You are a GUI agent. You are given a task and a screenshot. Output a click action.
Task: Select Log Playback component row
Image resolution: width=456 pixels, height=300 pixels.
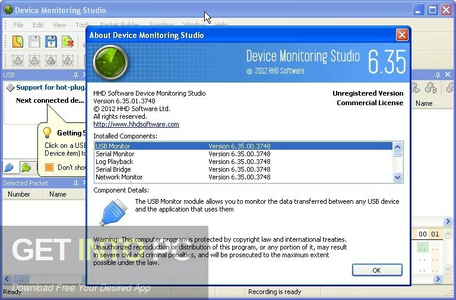(x=243, y=162)
